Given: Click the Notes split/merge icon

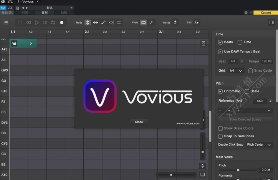Looking at the screenshot, I should (175, 22).
